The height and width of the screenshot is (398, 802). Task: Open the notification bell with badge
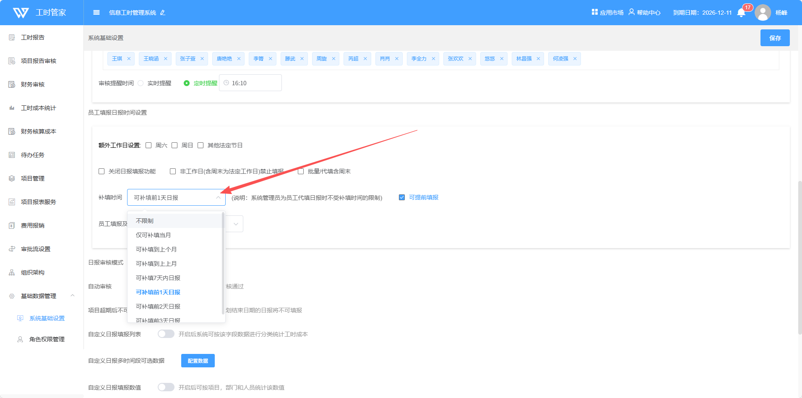(x=741, y=13)
